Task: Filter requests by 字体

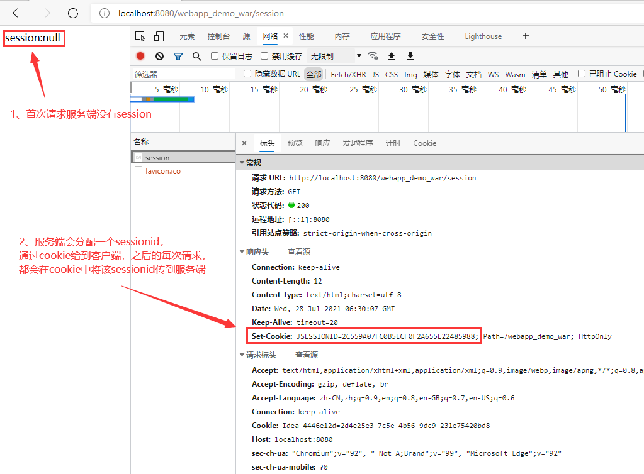Action: pos(453,74)
